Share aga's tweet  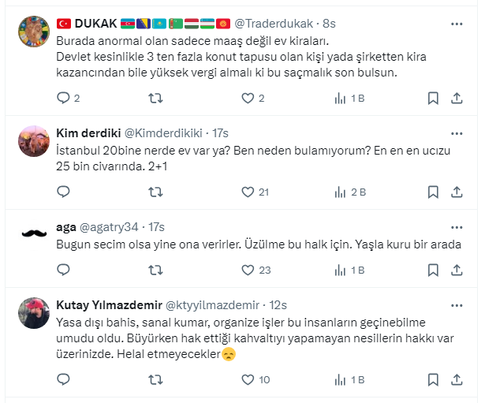pyautogui.click(x=457, y=271)
